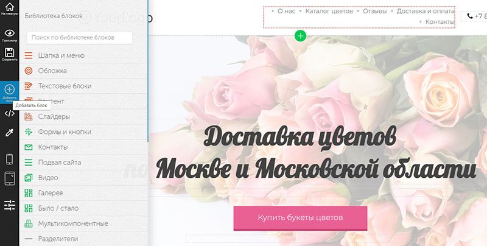Click the Каталог цветов menu link
This screenshot has width=487, height=246.
point(329,11)
